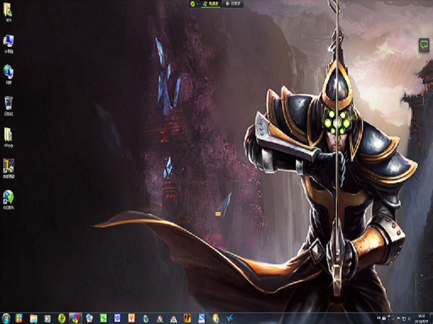Click the volume speaker tray icon
The width and height of the screenshot is (433, 324).
click(409, 318)
